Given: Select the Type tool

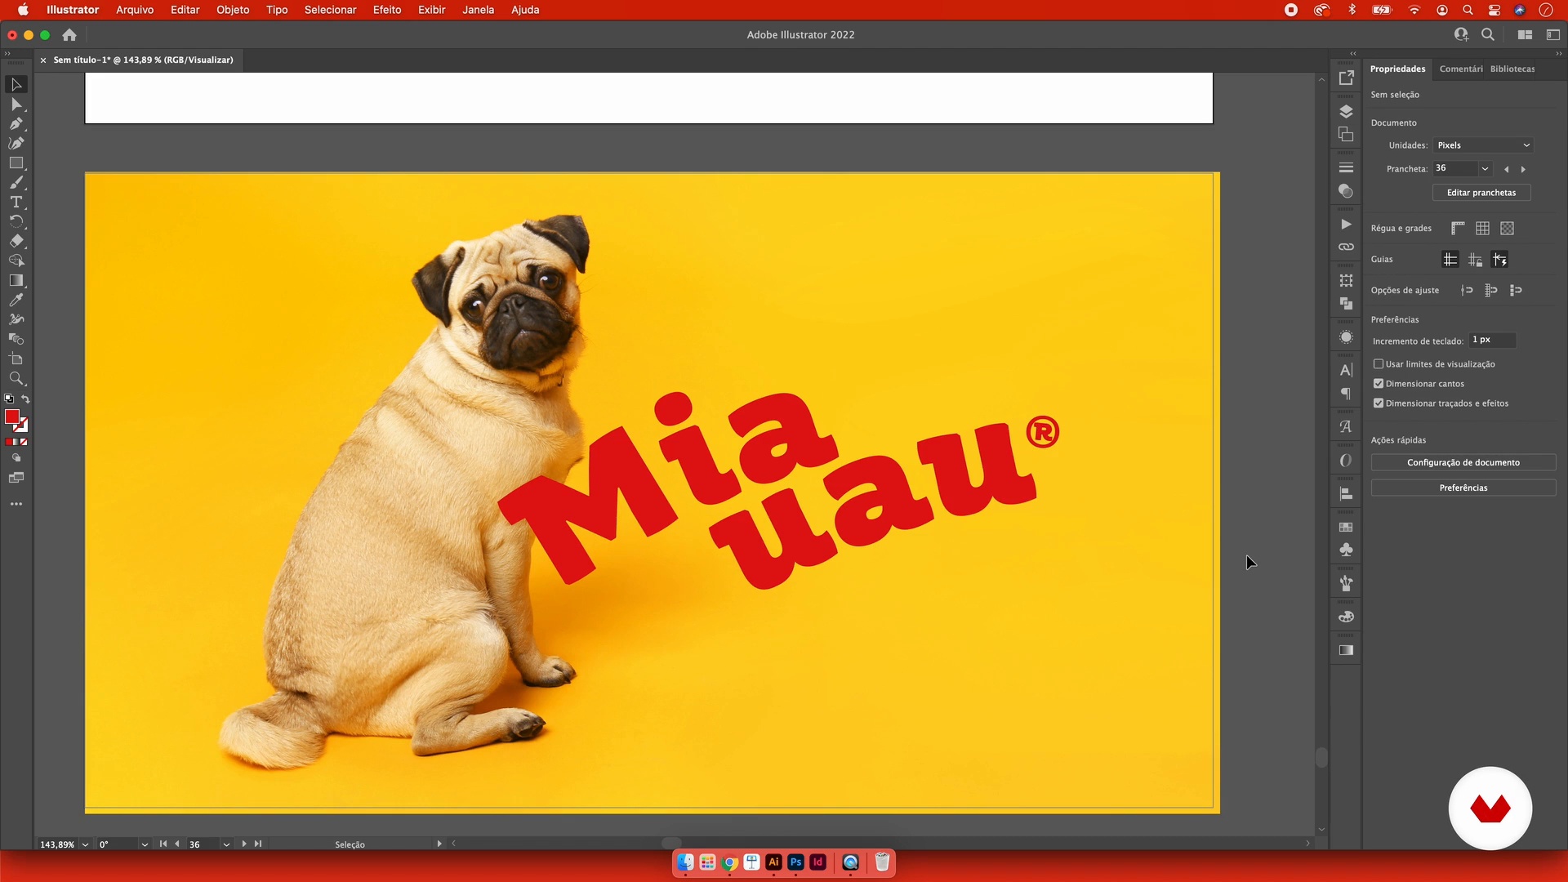Looking at the screenshot, I should point(16,203).
